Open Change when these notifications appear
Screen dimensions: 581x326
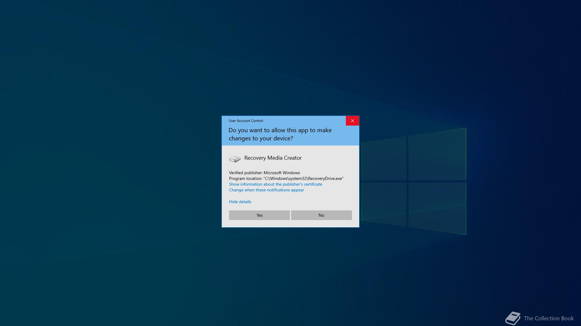tap(266, 190)
